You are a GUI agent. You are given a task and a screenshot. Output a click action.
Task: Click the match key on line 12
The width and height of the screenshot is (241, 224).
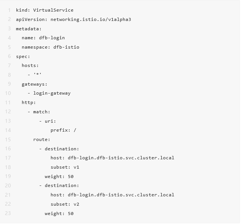pos(41,112)
